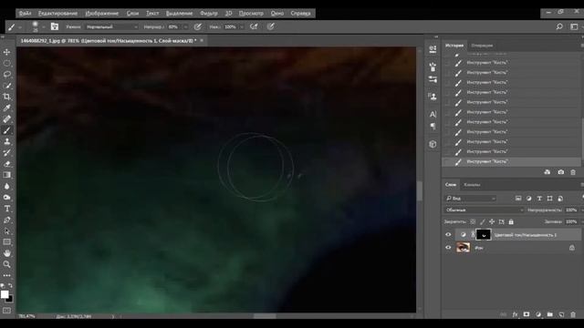584x328 pixels.
Task: Open the Изображение menu
Action: (x=101, y=14)
